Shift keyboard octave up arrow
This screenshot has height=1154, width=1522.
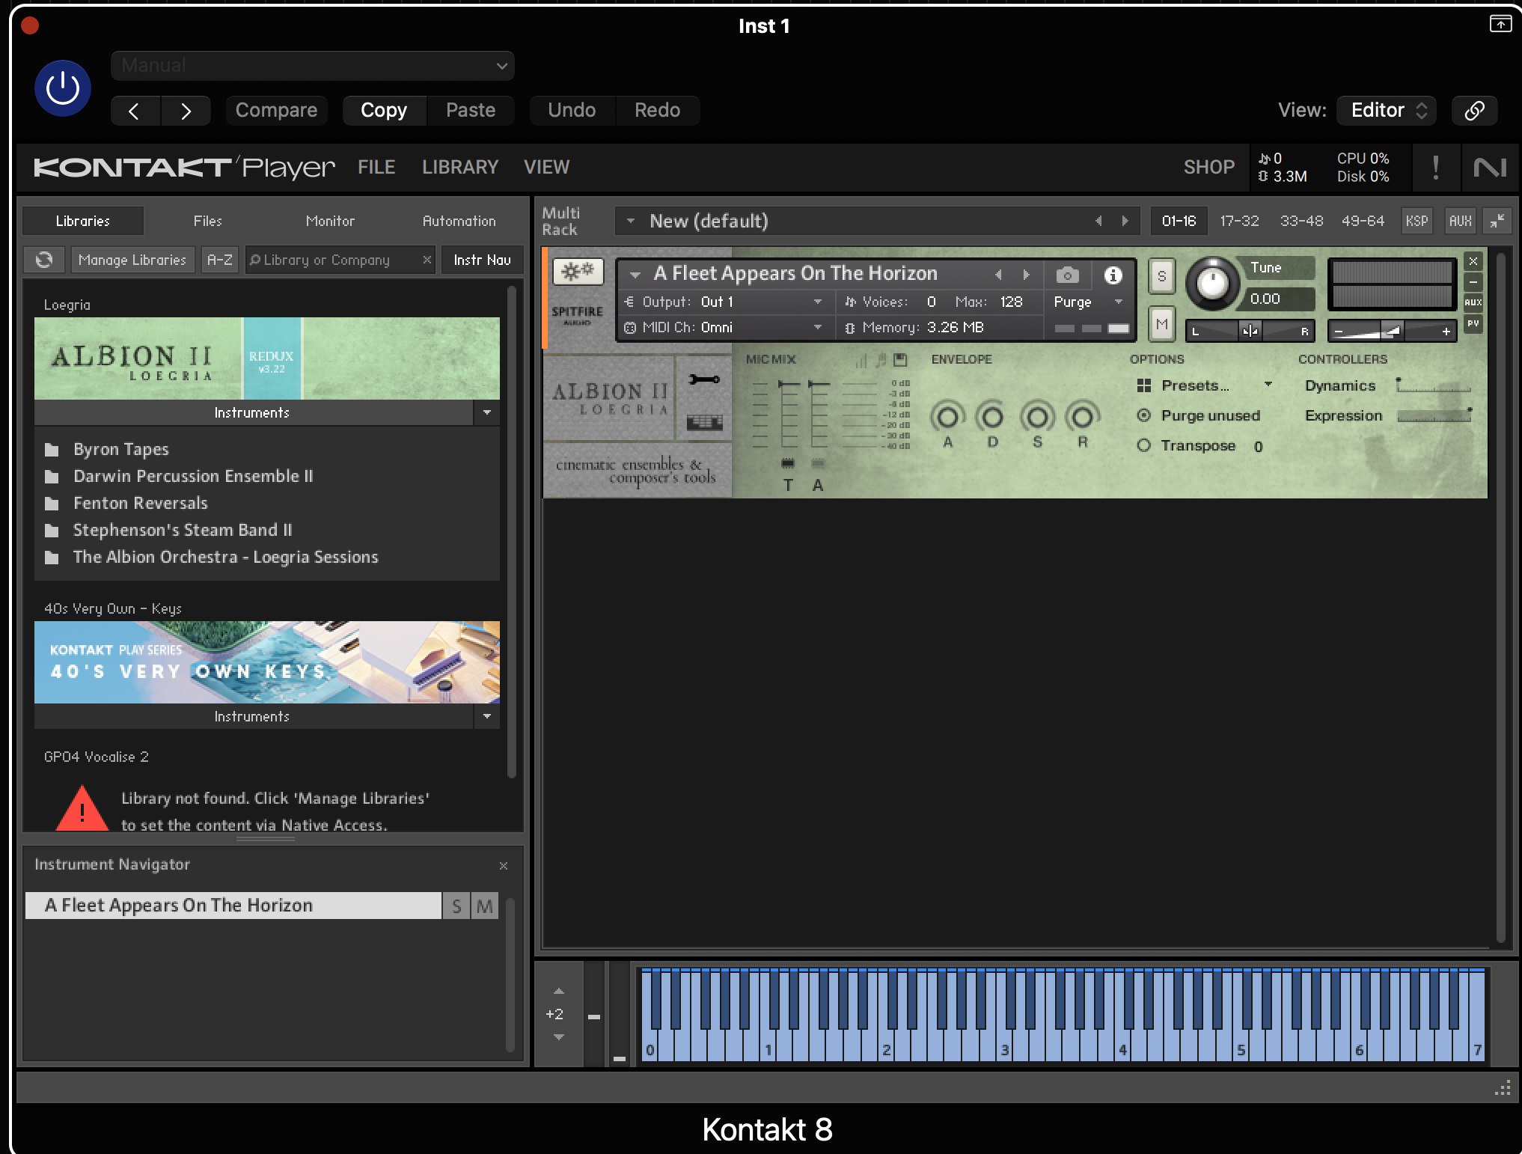(x=559, y=991)
